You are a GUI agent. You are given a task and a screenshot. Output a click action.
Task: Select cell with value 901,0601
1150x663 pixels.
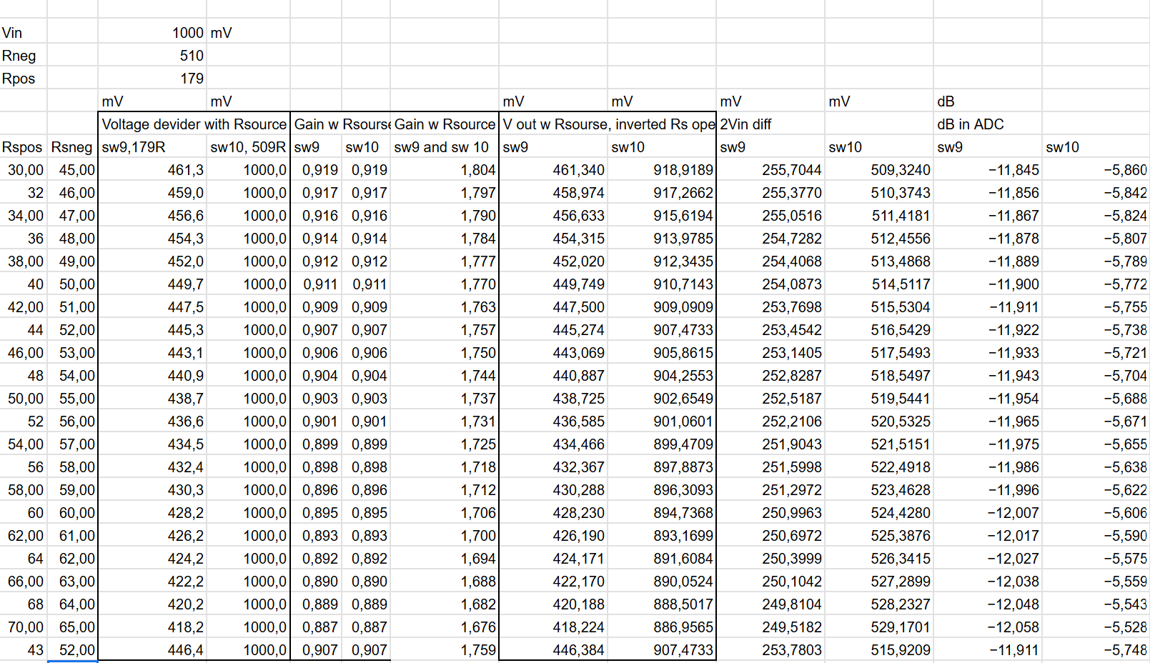tap(662, 422)
